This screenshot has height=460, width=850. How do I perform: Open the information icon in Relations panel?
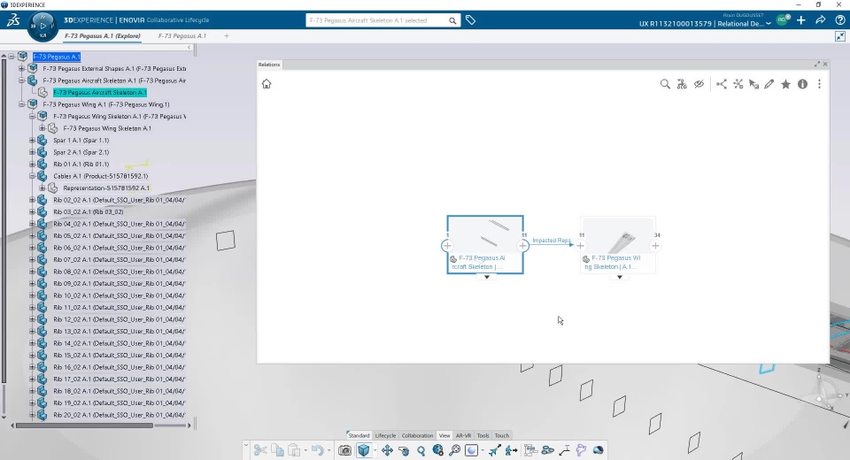pyautogui.click(x=803, y=84)
